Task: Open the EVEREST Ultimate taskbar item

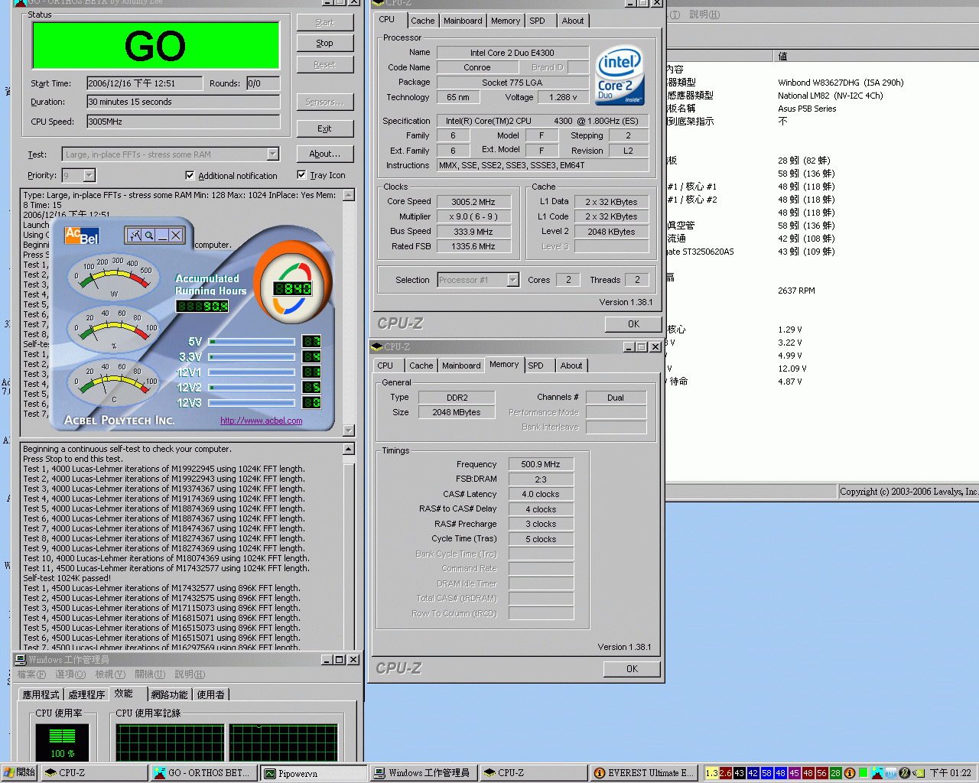Action: tap(642, 773)
